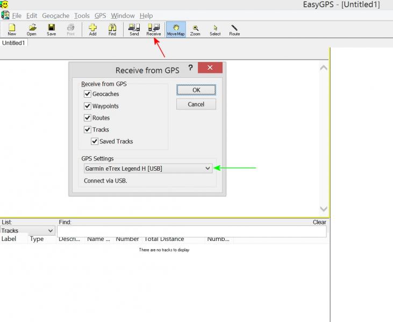
Task: Click the Numb... column header
Action: (218, 239)
